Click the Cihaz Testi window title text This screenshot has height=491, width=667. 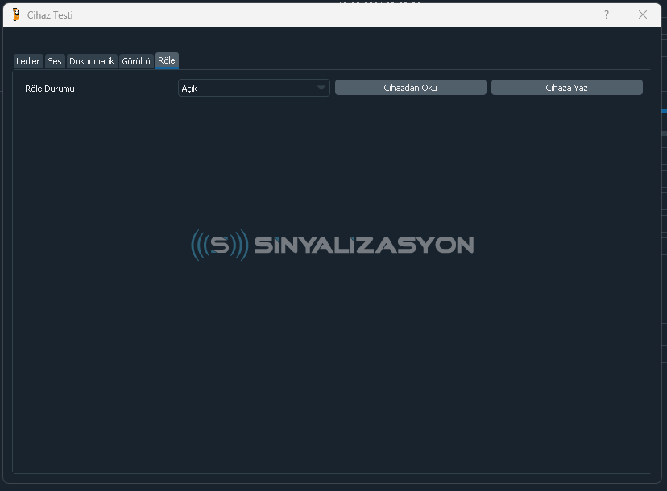pos(50,15)
